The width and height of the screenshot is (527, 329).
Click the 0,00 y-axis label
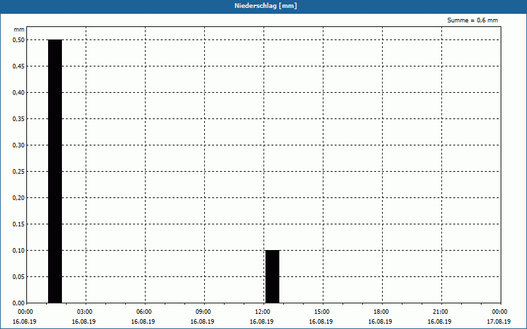click(18, 303)
